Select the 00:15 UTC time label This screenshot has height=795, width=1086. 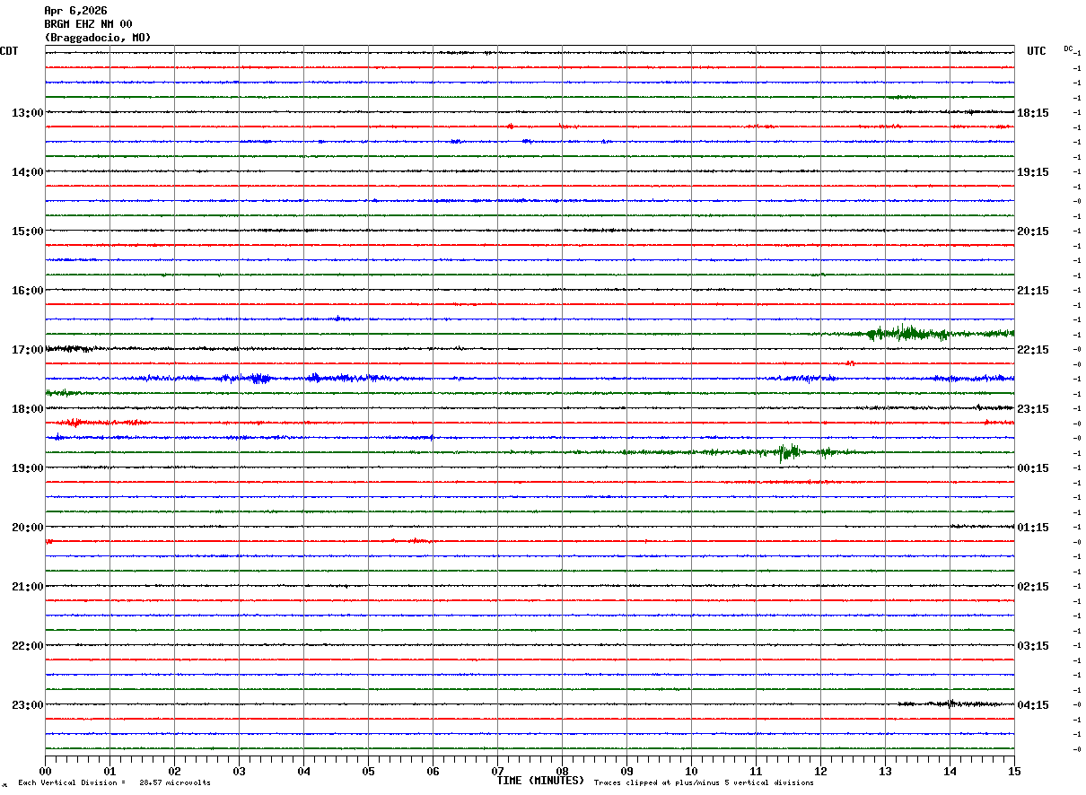[x=1033, y=468]
